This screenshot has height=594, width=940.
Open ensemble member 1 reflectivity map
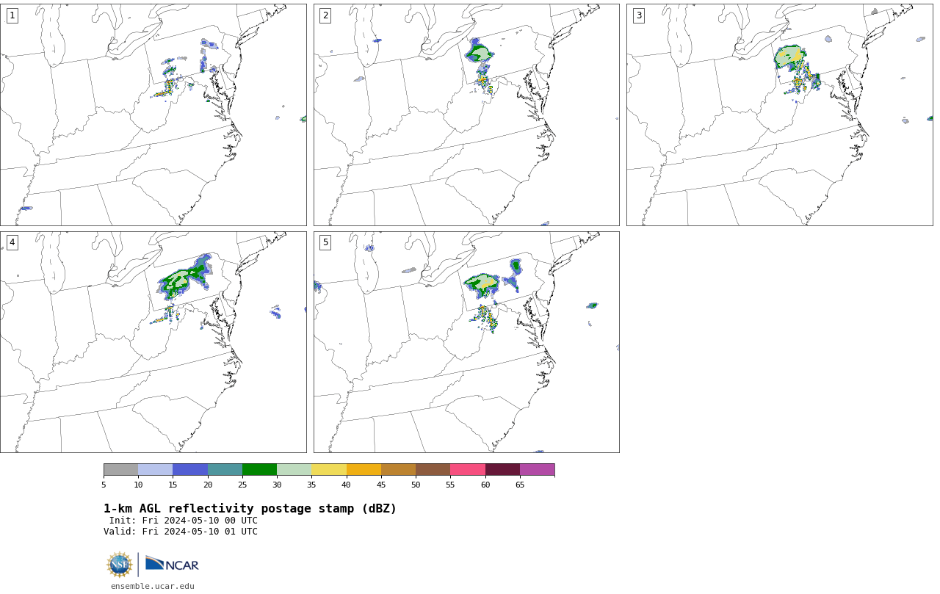(153, 115)
